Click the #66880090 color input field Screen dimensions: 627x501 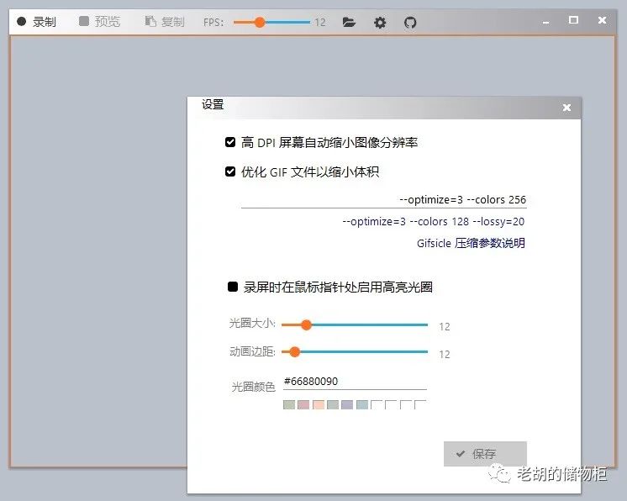pyautogui.click(x=355, y=382)
